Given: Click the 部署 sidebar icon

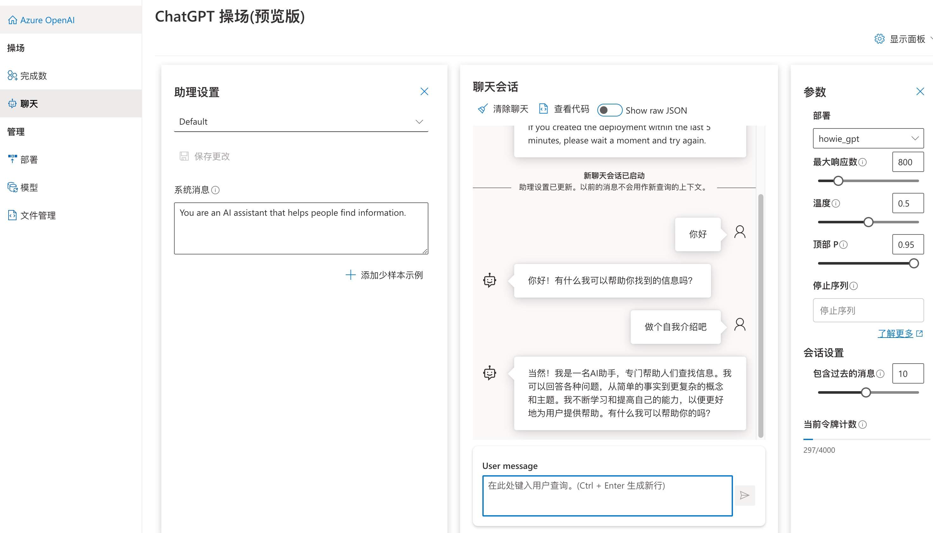Looking at the screenshot, I should tap(12, 159).
